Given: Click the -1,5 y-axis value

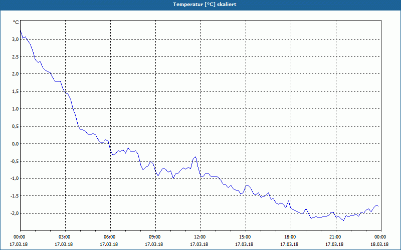Looking at the screenshot, I should [x=15, y=195].
